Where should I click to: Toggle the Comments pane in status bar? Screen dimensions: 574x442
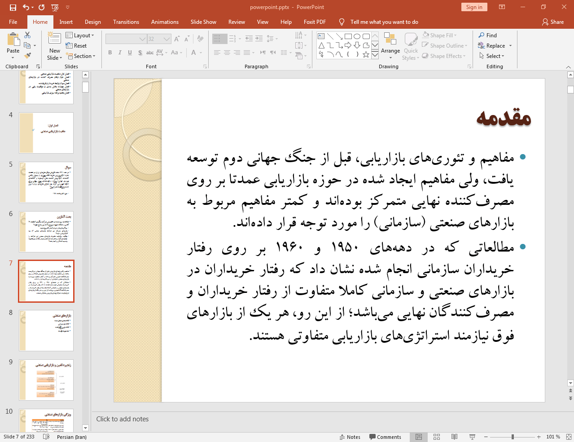pyautogui.click(x=385, y=437)
